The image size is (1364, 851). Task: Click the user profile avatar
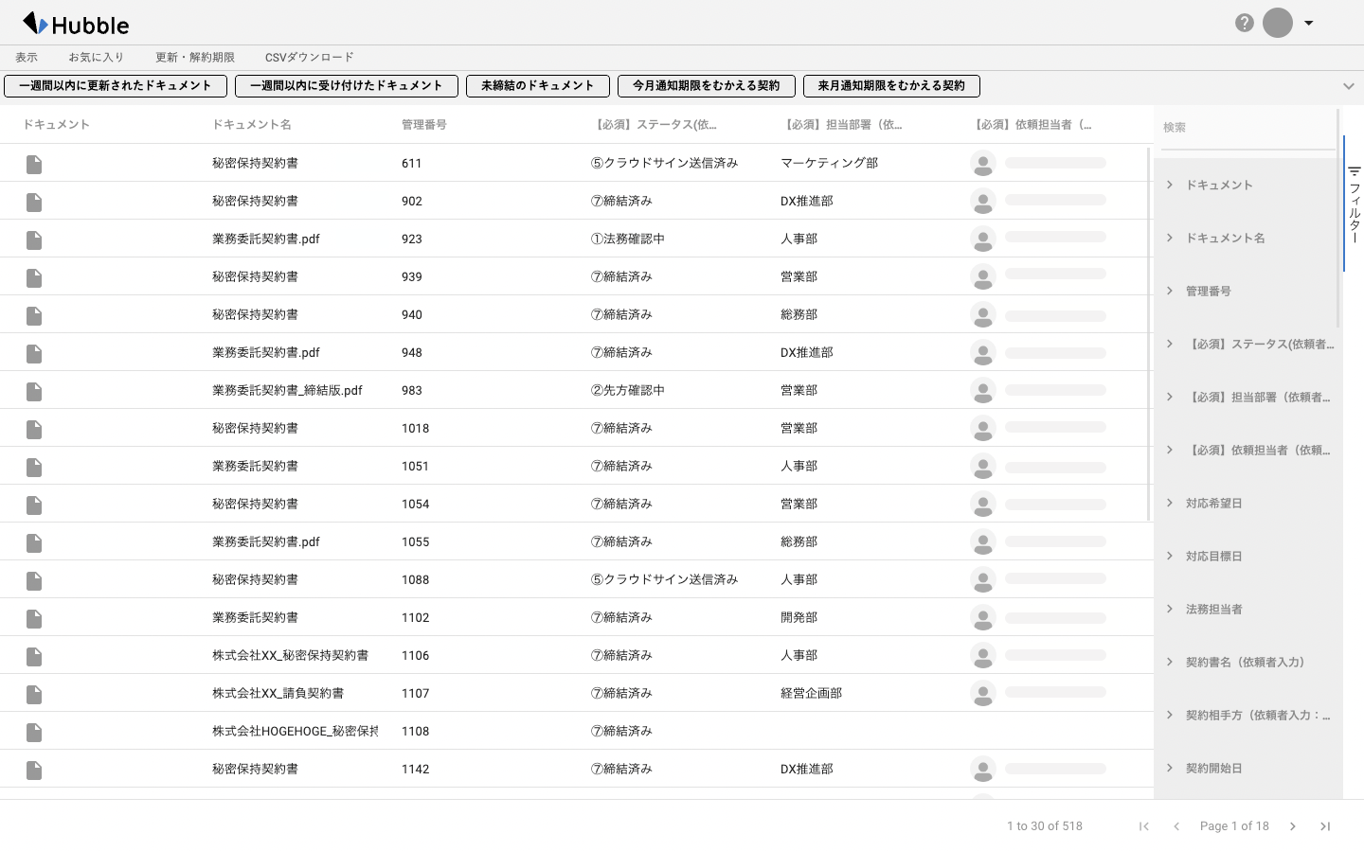(x=1277, y=23)
